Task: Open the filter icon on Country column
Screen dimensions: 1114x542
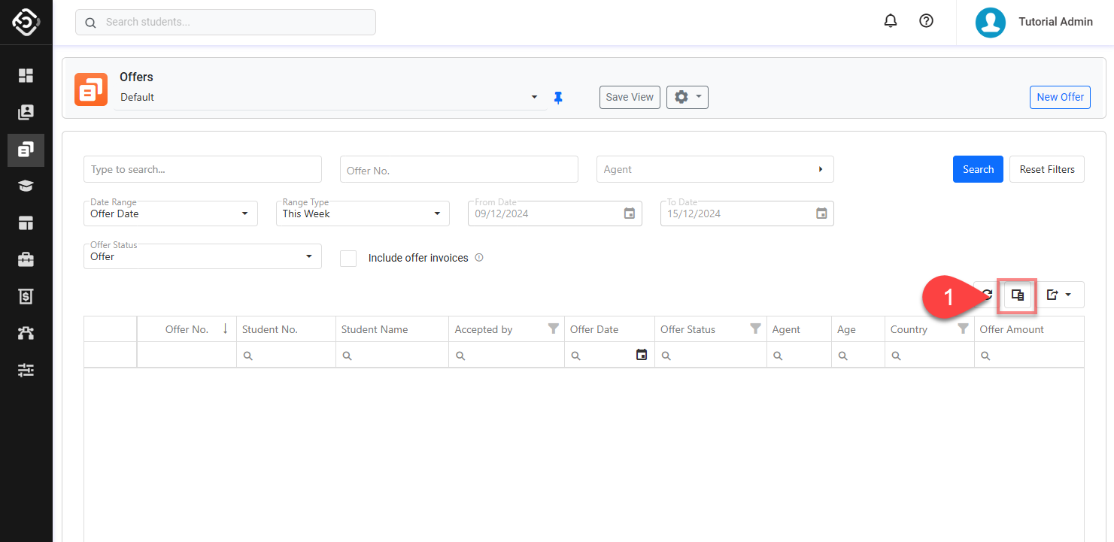Action: pos(963,329)
